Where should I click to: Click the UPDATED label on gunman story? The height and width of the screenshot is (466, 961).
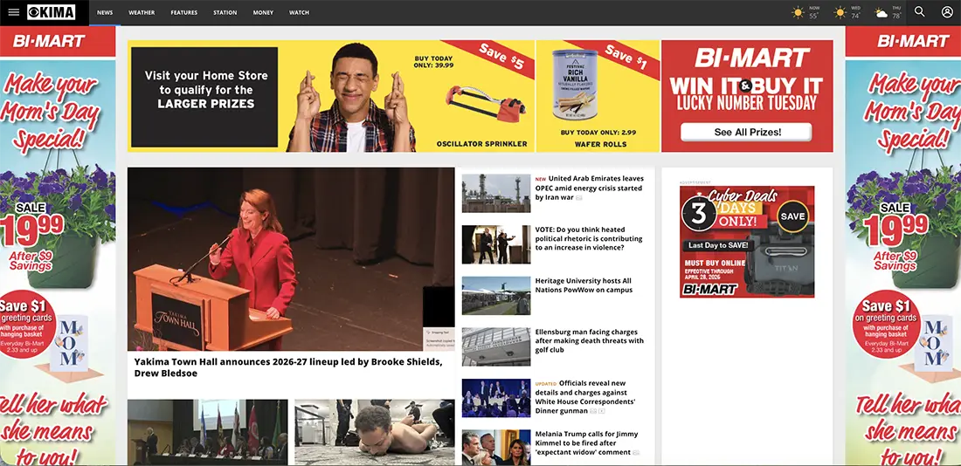545,384
